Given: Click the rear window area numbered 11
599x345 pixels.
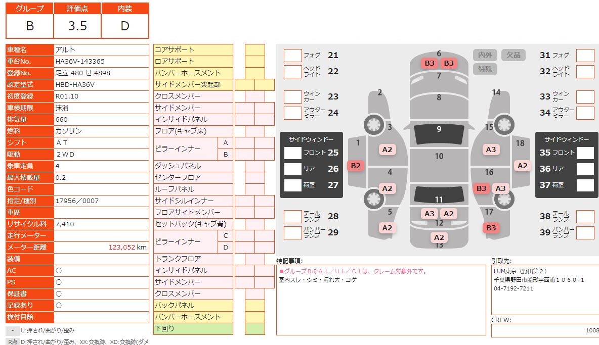Looking at the screenshot, I should (439, 196).
